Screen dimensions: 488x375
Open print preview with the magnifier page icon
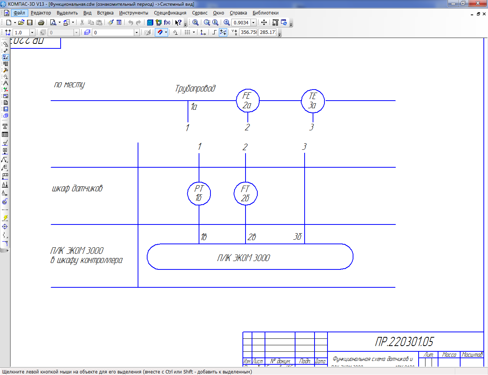[x=53, y=22]
